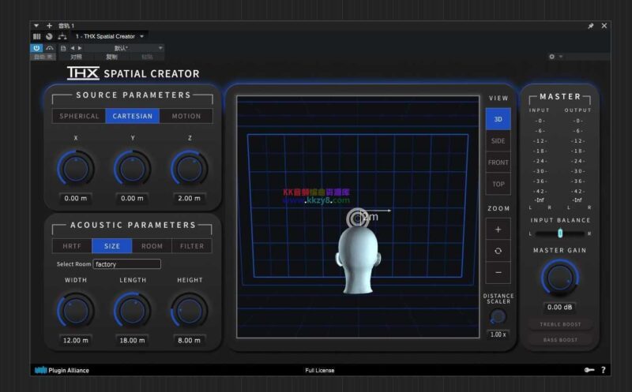Switch to the Spherical tab
The width and height of the screenshot is (632, 392).
pos(79,116)
